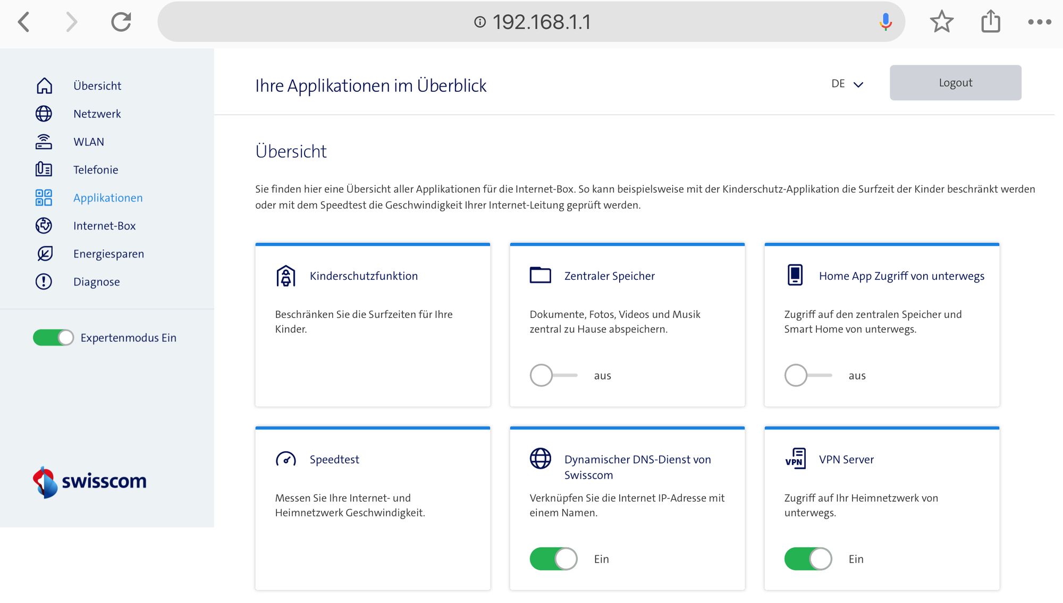Open the VPN Server title link
The image size is (1063, 603).
point(846,460)
